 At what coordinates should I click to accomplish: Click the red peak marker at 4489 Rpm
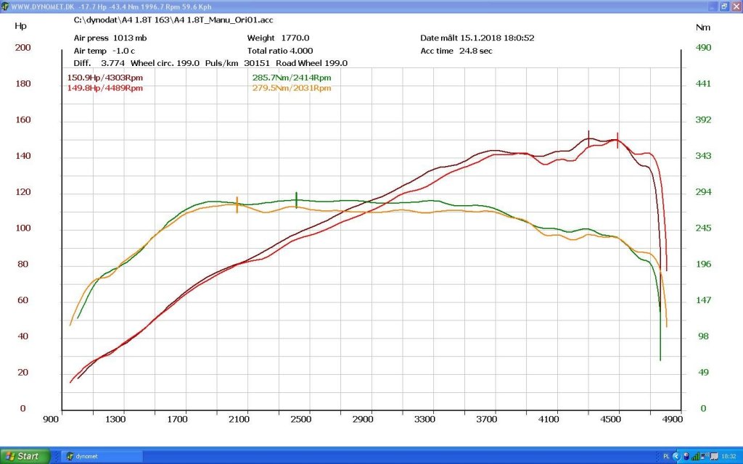[x=617, y=140]
